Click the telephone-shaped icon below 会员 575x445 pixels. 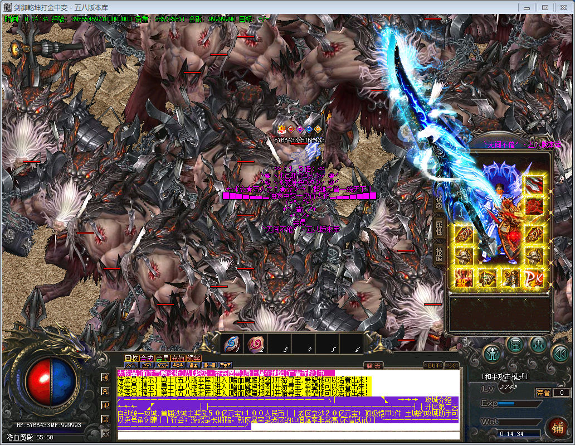163,365
